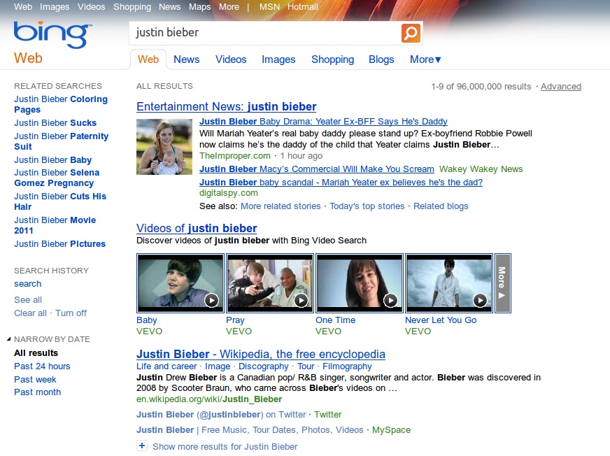Click Today's top stories

[x=367, y=206]
